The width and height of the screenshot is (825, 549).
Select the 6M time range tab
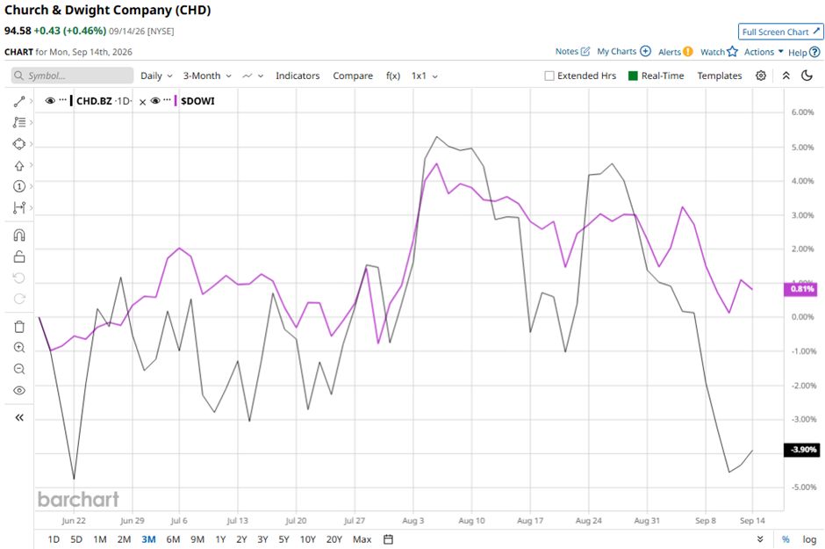click(x=173, y=539)
